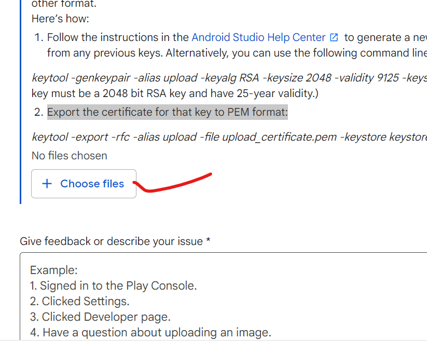Click the 'Clicked Settings' example line
Screen dimensions: 427x354
coord(86,301)
